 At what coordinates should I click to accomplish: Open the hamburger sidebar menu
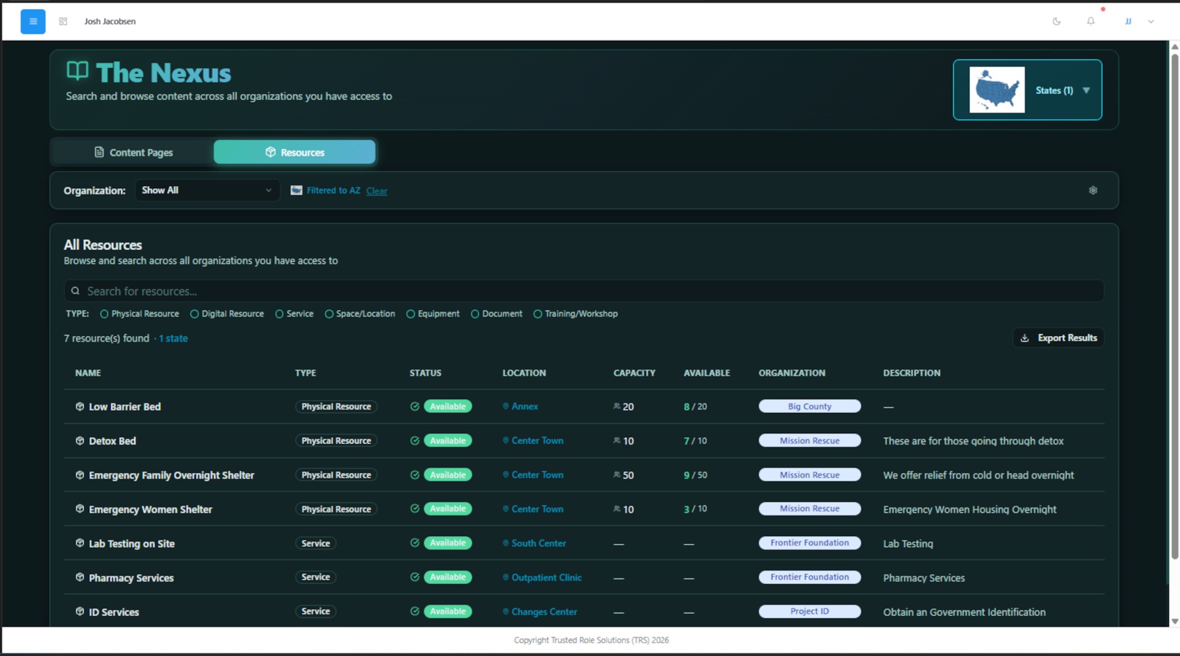33,21
